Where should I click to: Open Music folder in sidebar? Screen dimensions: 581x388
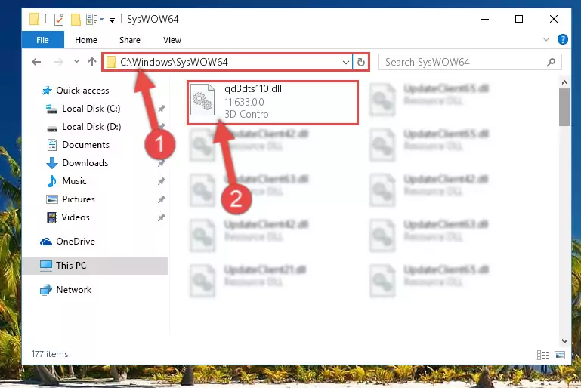(x=74, y=181)
